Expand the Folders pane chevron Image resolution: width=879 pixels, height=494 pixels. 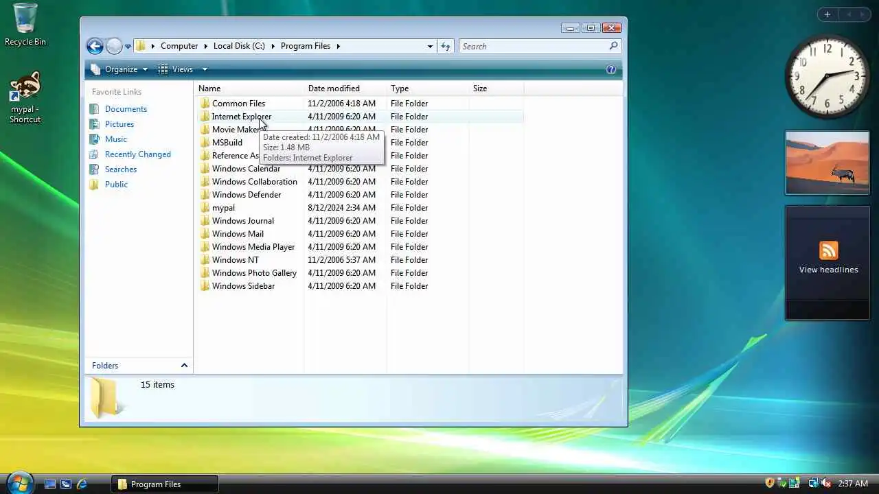[184, 366]
